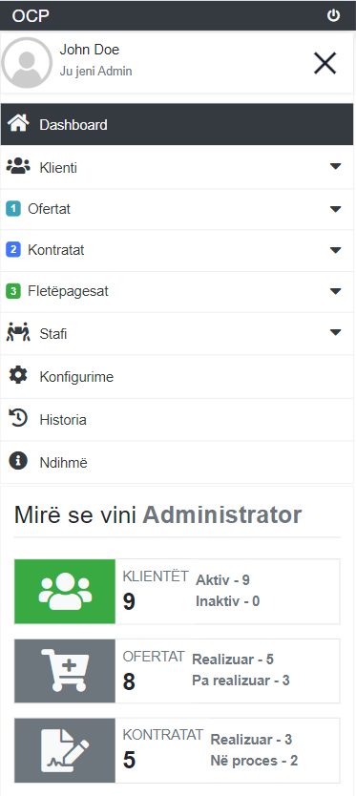Click the Kontratat signed document icon

coord(65,750)
